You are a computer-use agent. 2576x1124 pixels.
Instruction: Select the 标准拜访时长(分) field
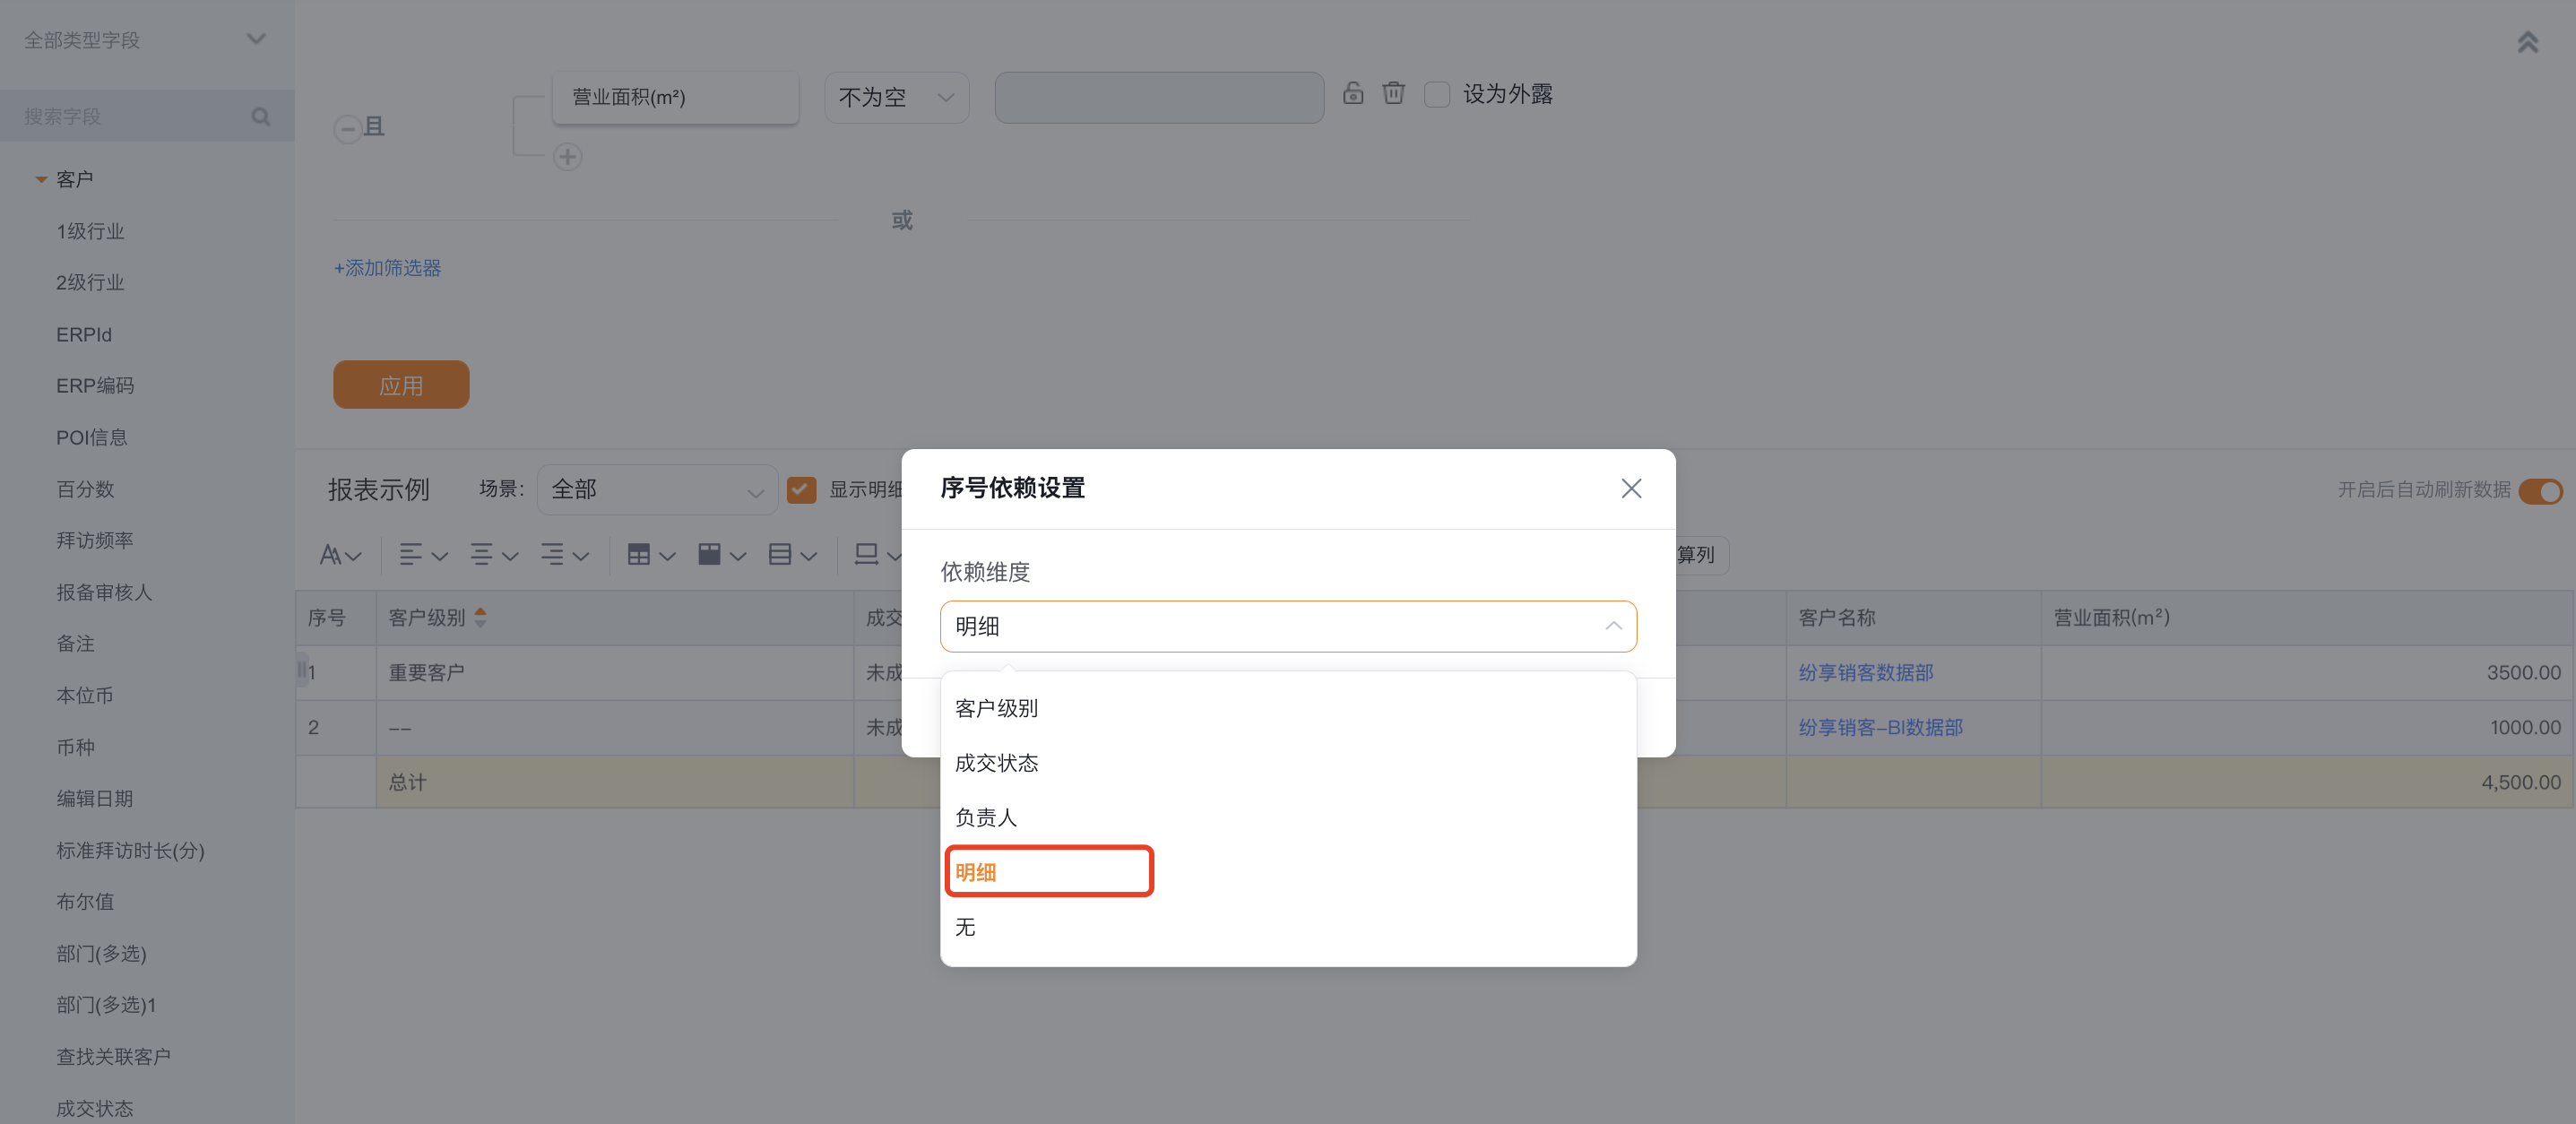point(130,851)
